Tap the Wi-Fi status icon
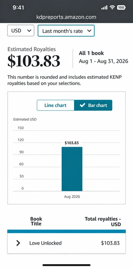This screenshot has width=133, height=269. point(112,7)
